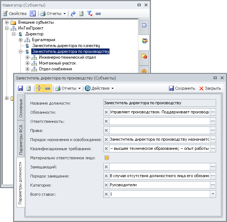Click the floppy disk save icon in the form toolbar
This screenshot has width=227, height=222.
point(20,88)
